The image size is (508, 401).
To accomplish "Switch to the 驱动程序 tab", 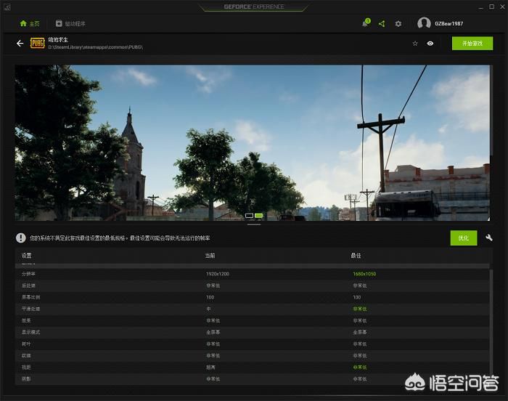I will pyautogui.click(x=70, y=23).
